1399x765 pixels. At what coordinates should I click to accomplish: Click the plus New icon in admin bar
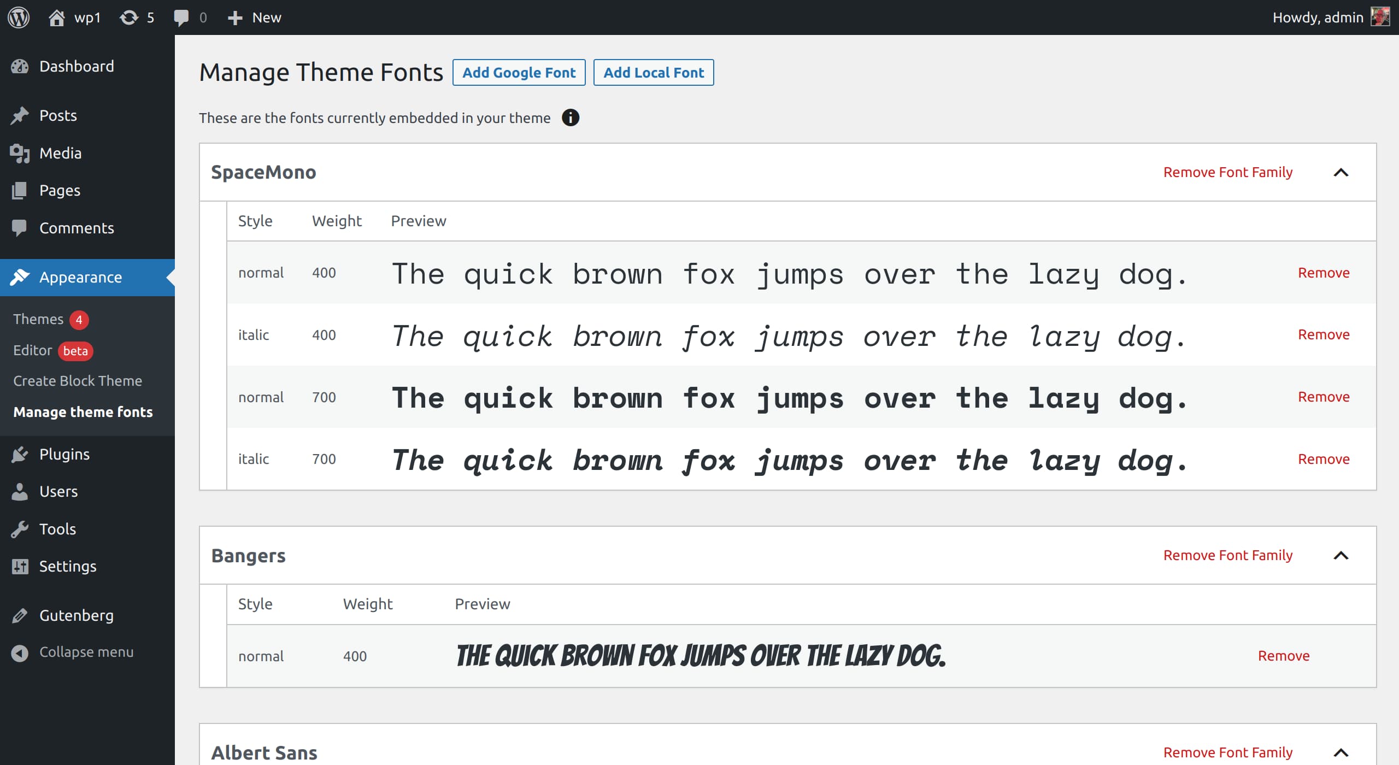tap(235, 17)
